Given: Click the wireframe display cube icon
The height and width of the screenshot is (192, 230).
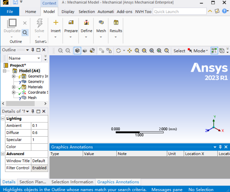Looking at the screenshot, I should pyautogui.click(x=92, y=51).
